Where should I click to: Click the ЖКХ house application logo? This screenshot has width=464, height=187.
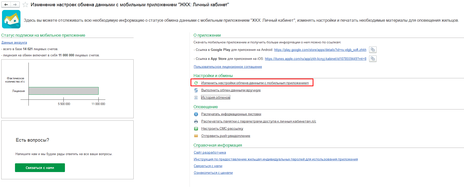point(11,19)
